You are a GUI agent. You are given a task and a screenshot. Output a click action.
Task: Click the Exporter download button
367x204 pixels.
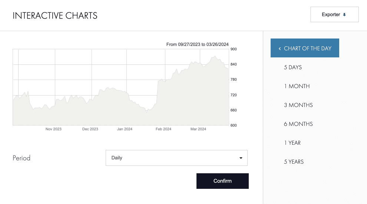pos(334,14)
